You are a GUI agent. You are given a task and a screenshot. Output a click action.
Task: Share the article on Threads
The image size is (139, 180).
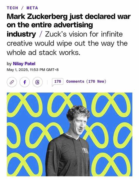(38, 82)
